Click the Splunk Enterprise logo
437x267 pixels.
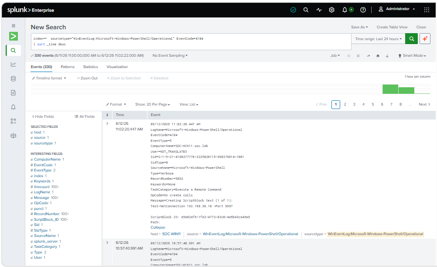[x=31, y=10]
